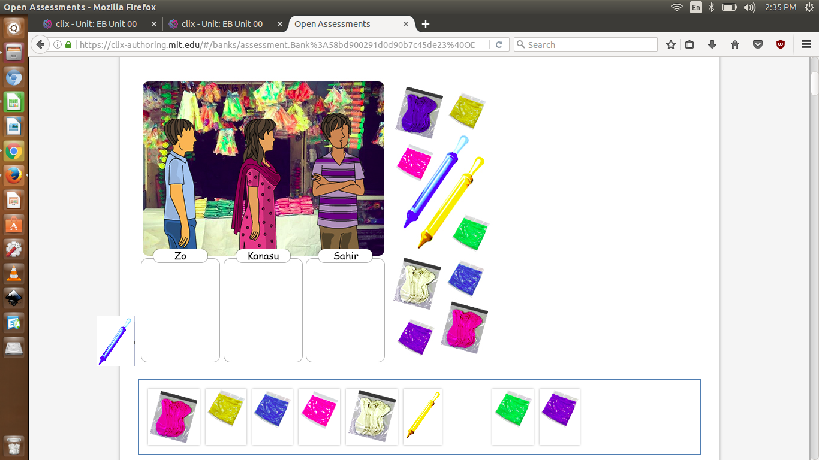819x460 pixels.
Task: Launch VLC media player from the dock
Action: point(14,274)
